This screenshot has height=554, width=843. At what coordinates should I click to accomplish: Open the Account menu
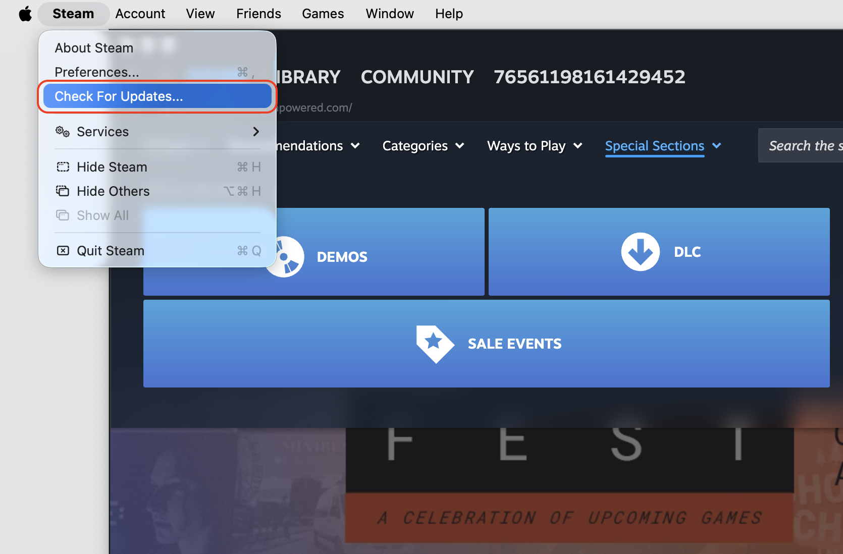(x=140, y=14)
